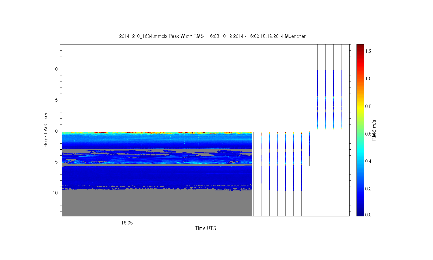Click the -5 height axis tick label
The height and width of the screenshot is (260, 433).
tap(55, 162)
